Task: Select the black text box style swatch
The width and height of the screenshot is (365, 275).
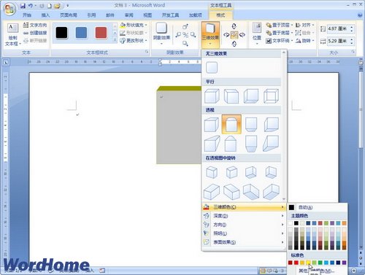Action: tap(61, 33)
